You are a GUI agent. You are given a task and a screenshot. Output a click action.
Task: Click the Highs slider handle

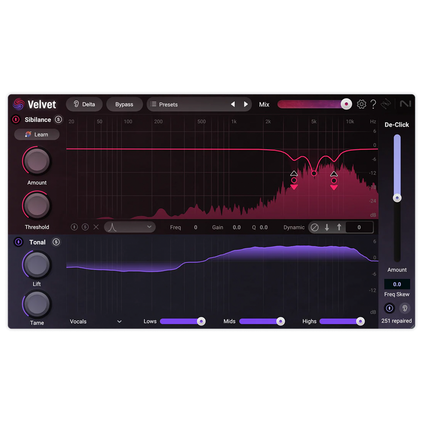[360, 321]
